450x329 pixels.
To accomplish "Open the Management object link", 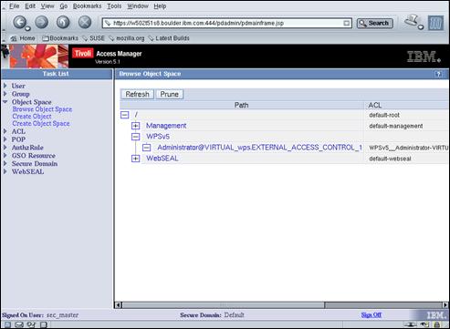I will (166, 126).
